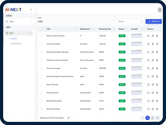The width and height of the screenshot is (166, 125).
Task: Check the Backend Developer row checkbox
Action: point(41,101)
